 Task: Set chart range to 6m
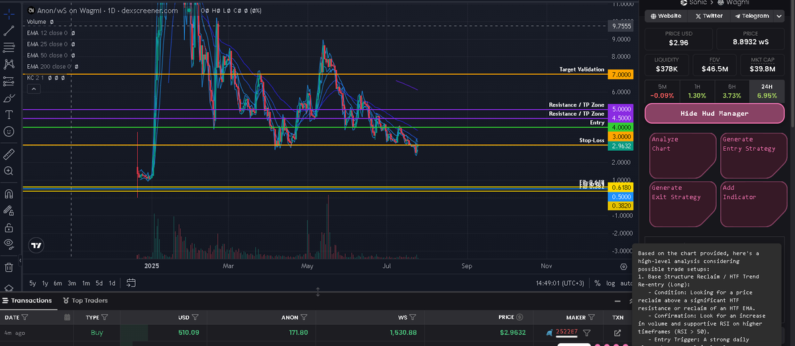[58, 283]
